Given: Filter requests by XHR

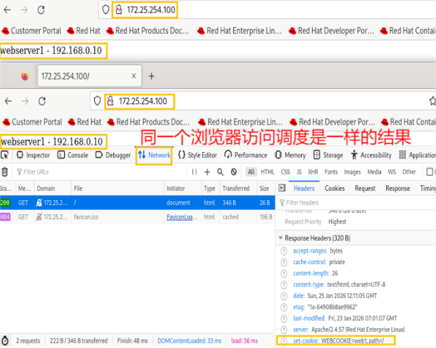Looking at the screenshot, I should pyautogui.click(x=313, y=172).
